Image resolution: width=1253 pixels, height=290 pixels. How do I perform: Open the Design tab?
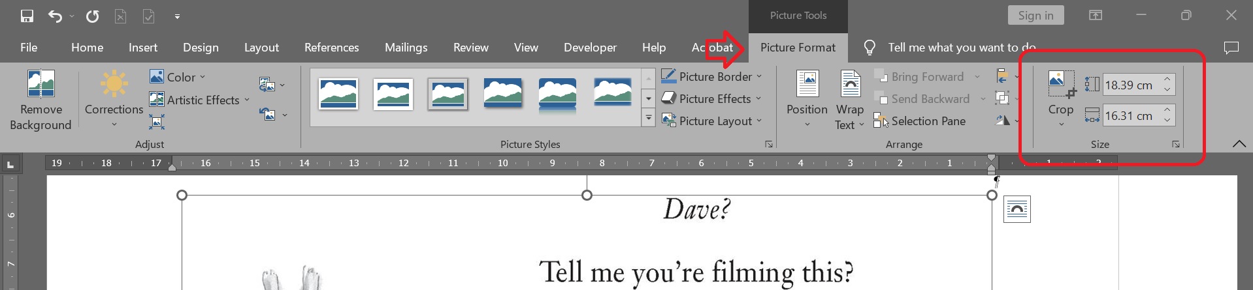(x=201, y=48)
